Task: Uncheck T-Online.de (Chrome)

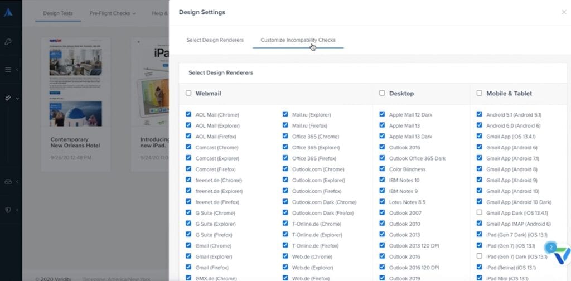Action: coord(285,223)
